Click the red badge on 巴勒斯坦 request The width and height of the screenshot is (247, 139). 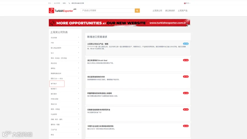pos(186,110)
